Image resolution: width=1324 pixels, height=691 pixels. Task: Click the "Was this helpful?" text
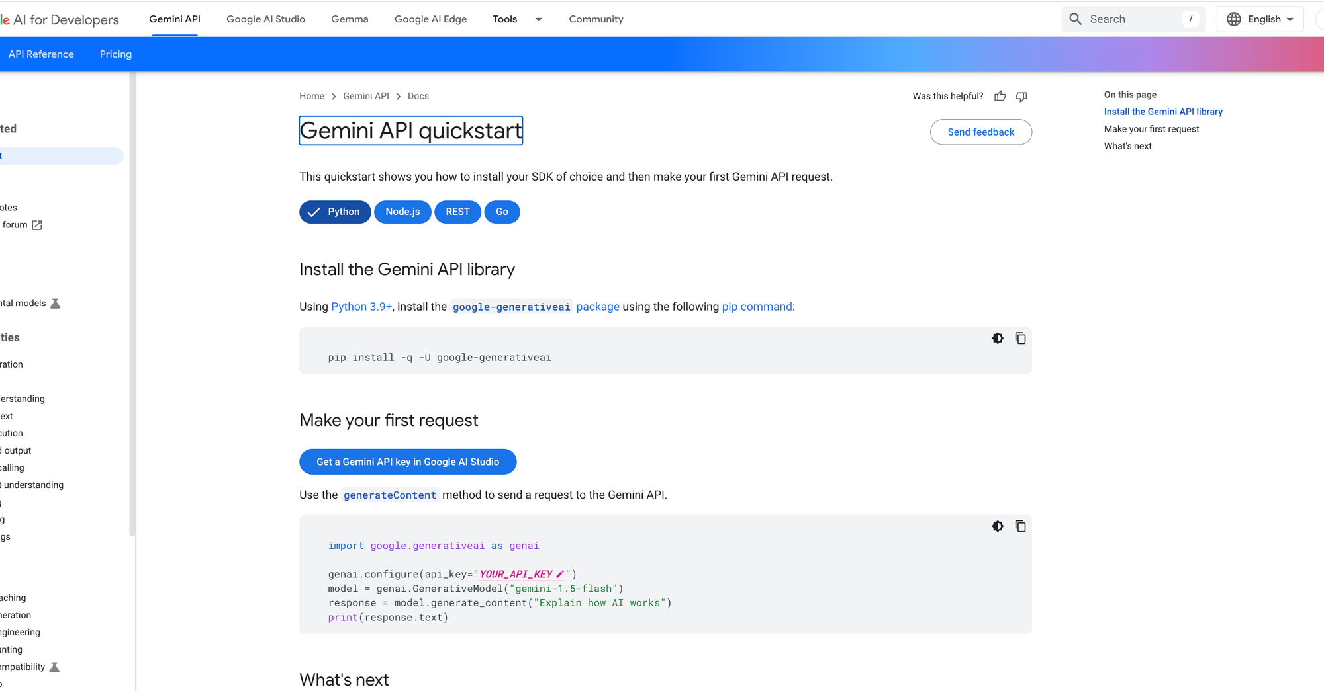(x=948, y=96)
